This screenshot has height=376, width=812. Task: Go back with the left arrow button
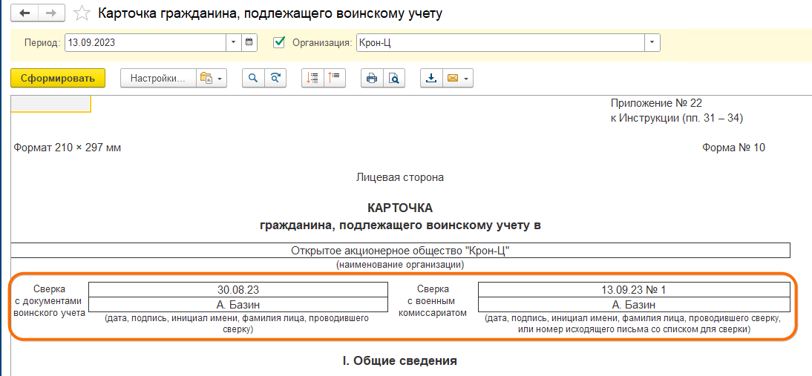click(24, 13)
